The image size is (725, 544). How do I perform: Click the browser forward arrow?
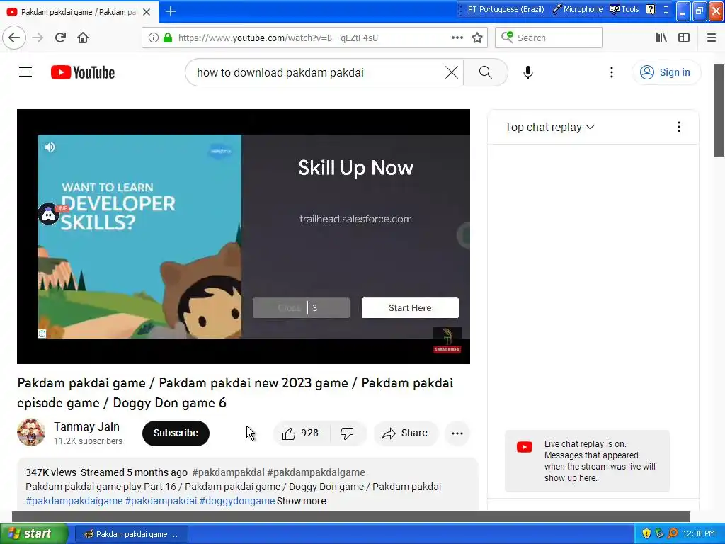(x=38, y=38)
